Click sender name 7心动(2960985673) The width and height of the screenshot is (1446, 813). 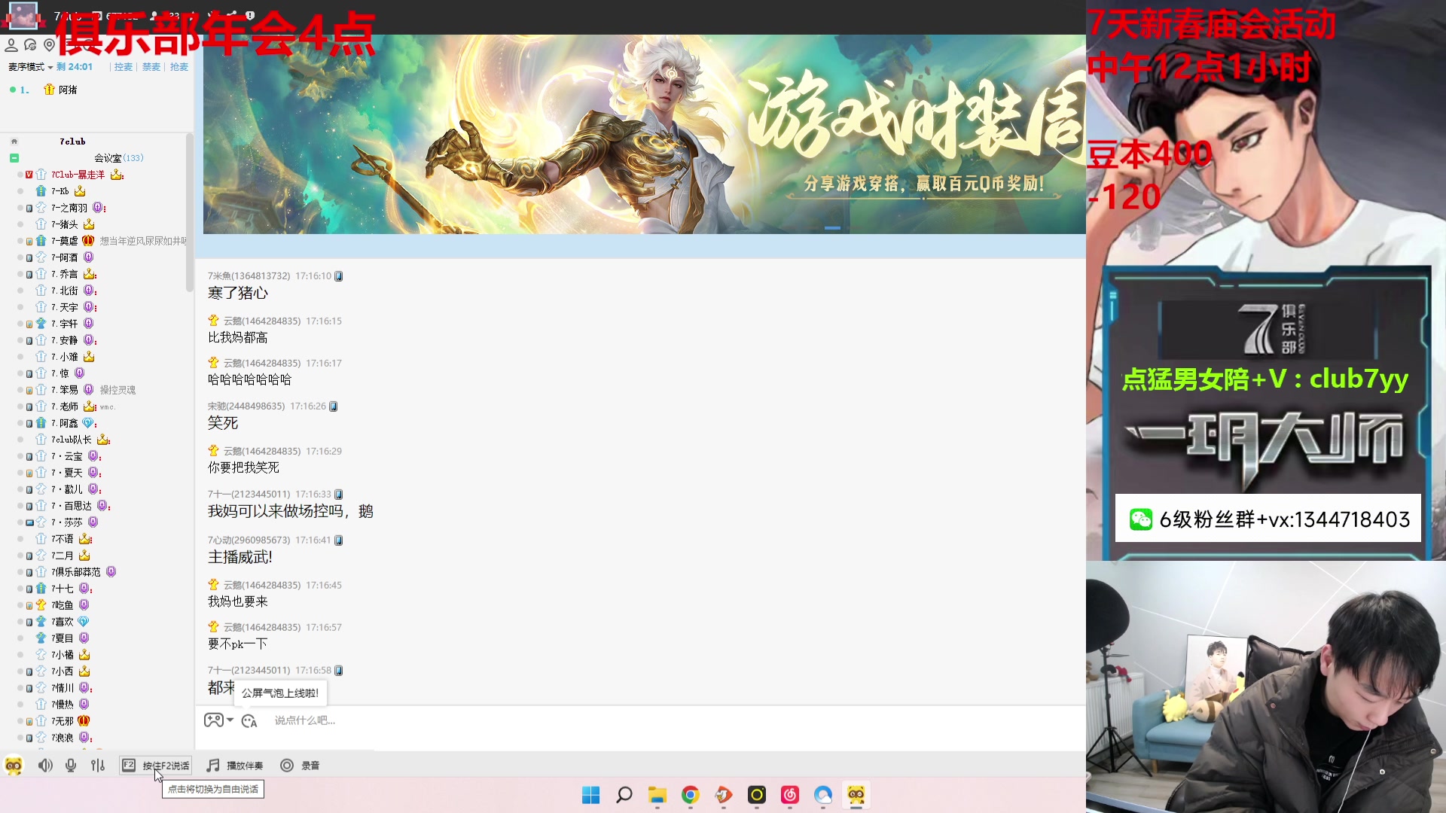click(x=249, y=540)
